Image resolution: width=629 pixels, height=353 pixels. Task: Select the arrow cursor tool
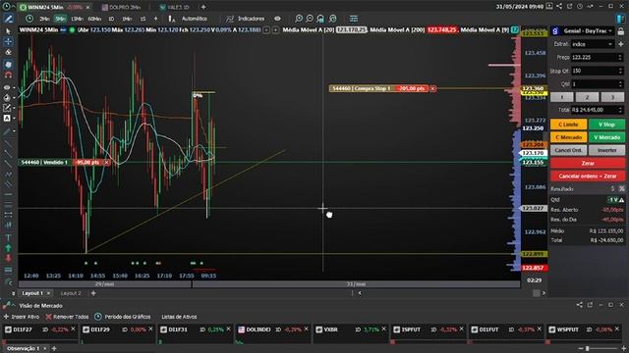tap(8, 30)
